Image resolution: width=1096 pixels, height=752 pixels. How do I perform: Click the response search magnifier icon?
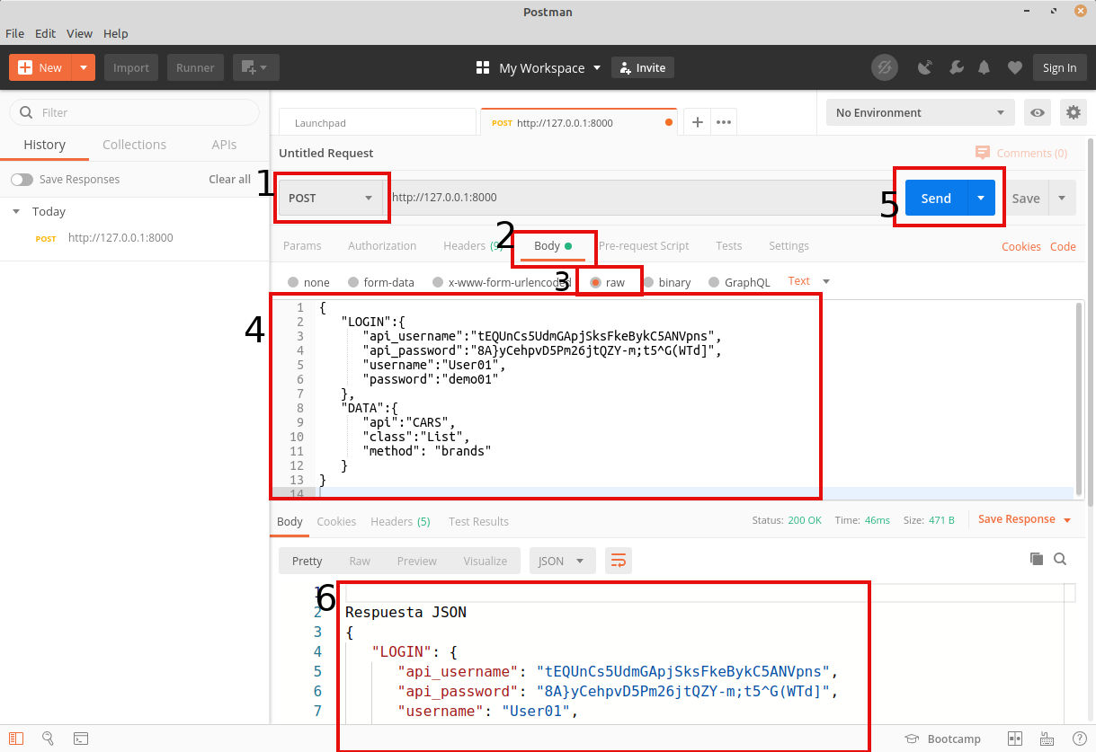pos(1060,559)
